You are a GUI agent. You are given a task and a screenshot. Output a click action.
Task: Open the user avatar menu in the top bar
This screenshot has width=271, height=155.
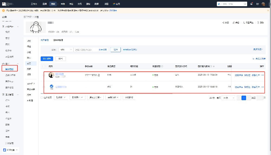(263, 4)
